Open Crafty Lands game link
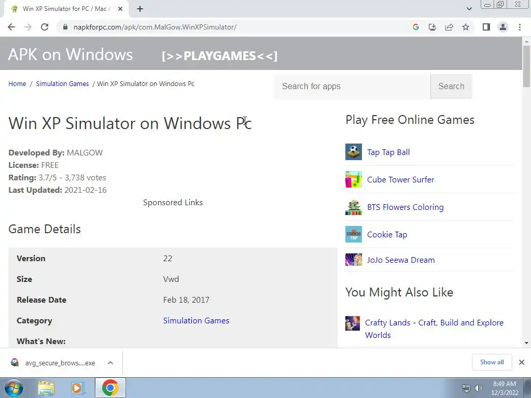The width and height of the screenshot is (531, 398). [x=434, y=329]
